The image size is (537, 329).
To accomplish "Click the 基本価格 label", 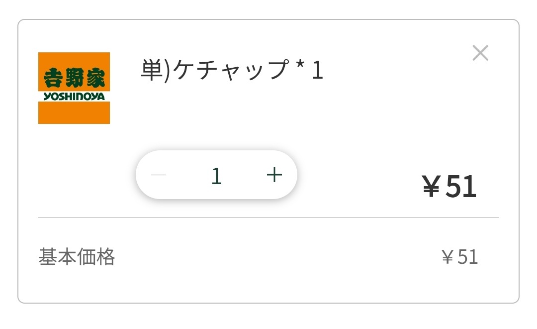I will pyautogui.click(x=77, y=257).
